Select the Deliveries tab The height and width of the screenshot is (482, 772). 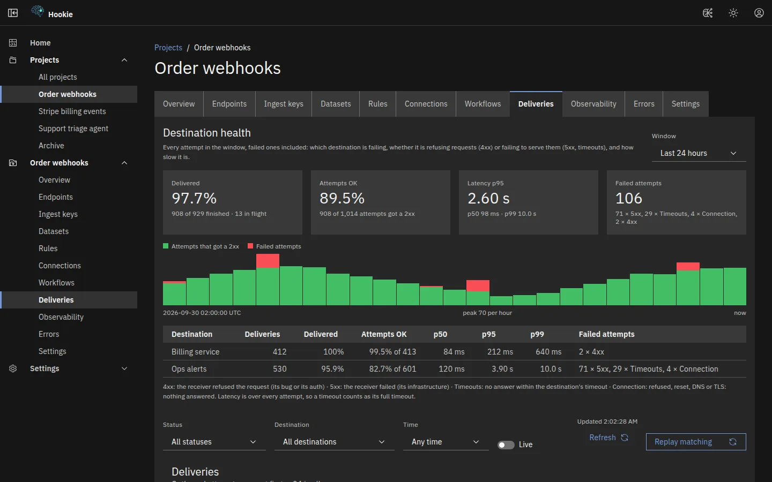pos(536,104)
